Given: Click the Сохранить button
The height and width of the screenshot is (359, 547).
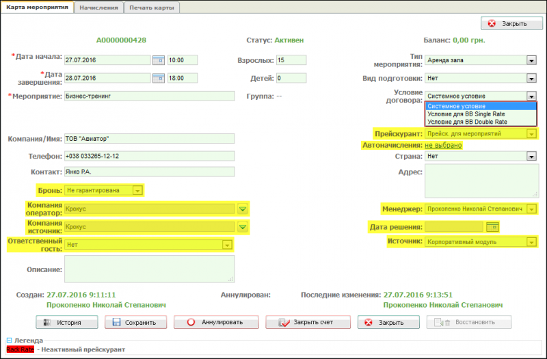Looking at the screenshot, I should point(135,322).
